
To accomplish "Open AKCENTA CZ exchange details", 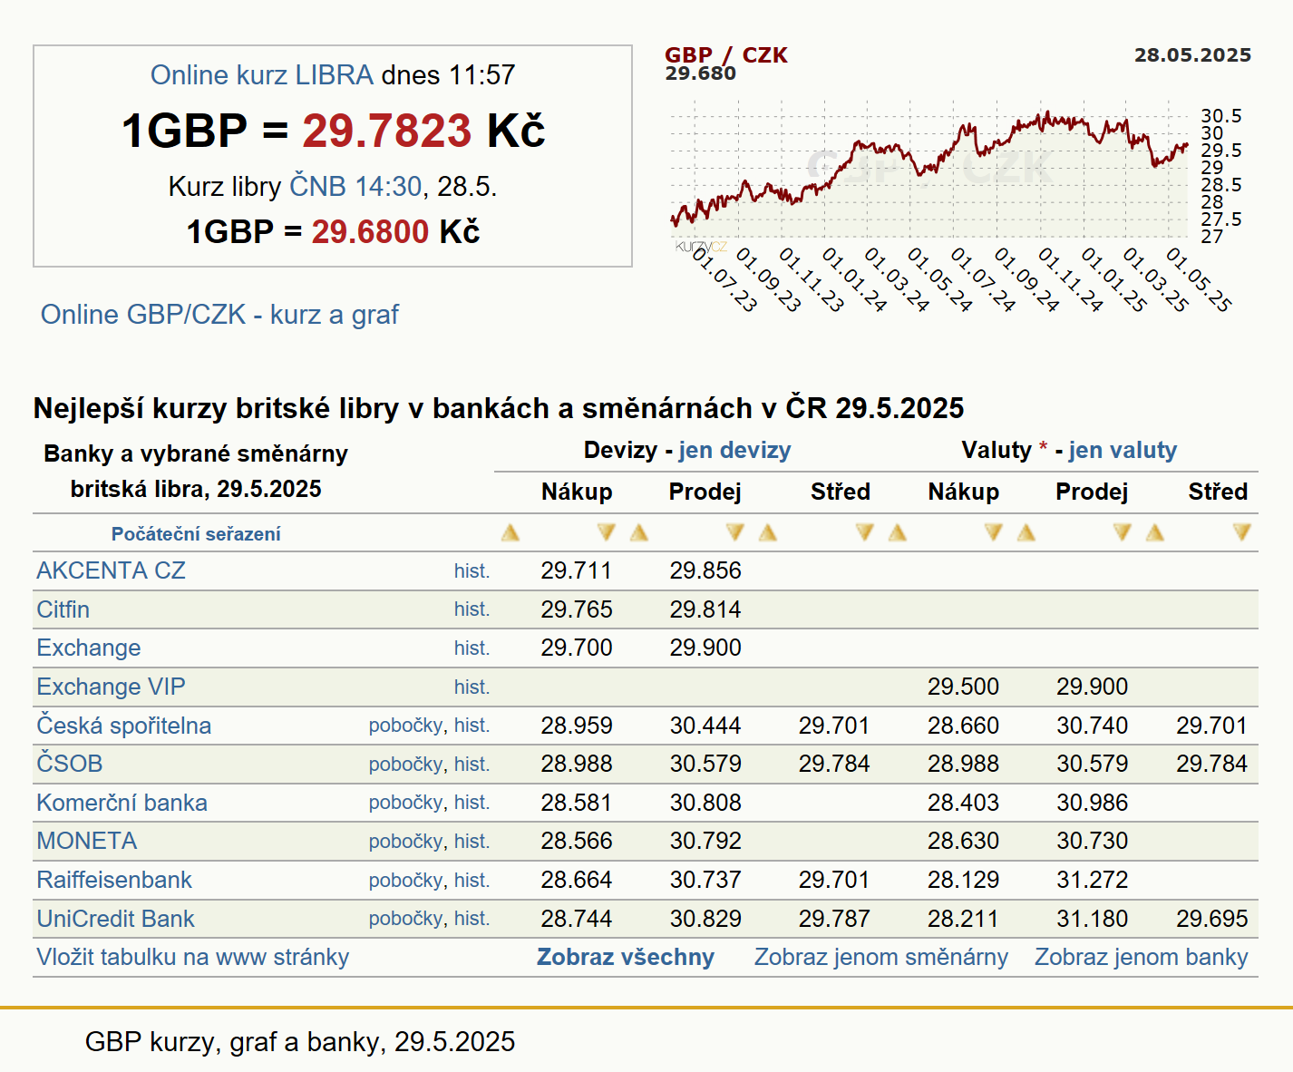I will (x=111, y=570).
